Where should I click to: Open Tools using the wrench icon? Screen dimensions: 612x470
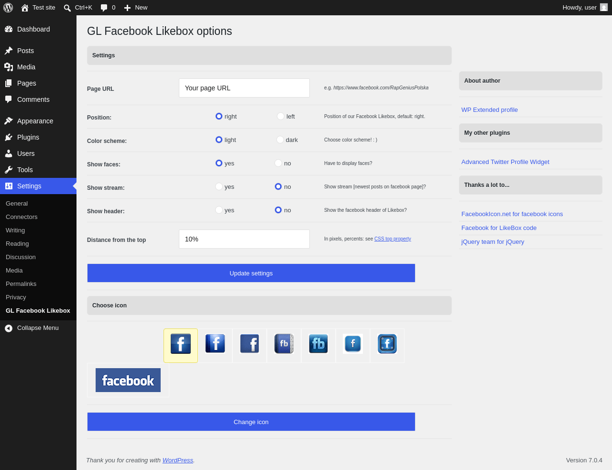tap(9, 170)
